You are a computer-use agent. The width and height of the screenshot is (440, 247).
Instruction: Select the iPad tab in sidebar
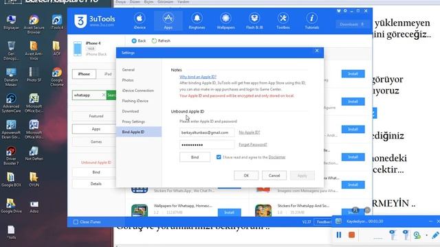[108, 74]
